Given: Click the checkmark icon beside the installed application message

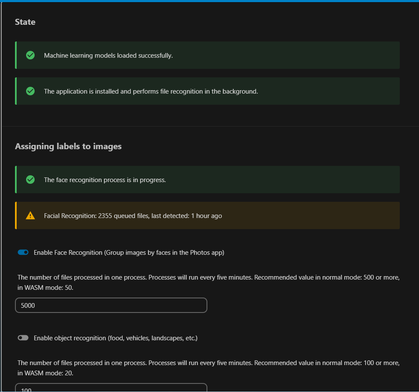Looking at the screenshot, I should click(x=30, y=91).
